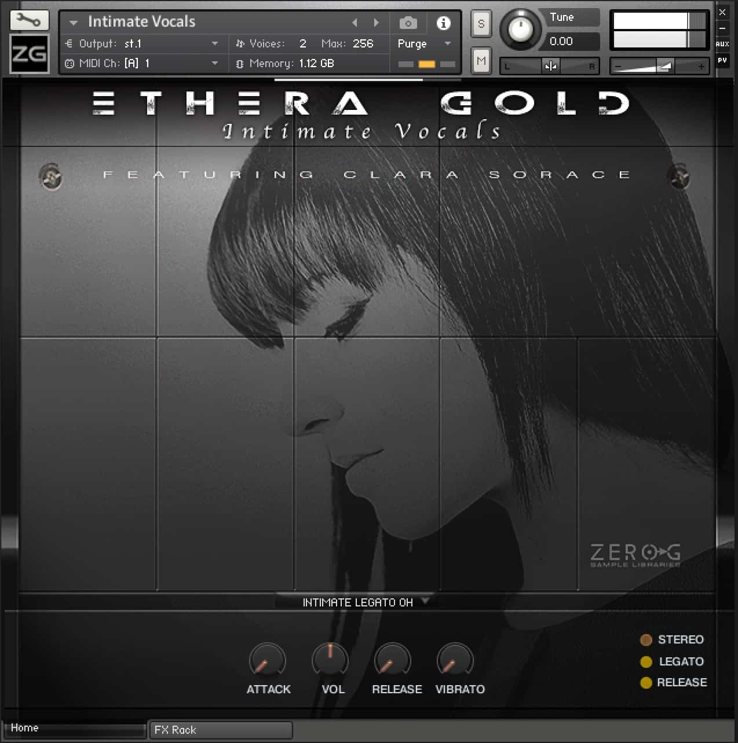Click the ATTACK knob

267,661
